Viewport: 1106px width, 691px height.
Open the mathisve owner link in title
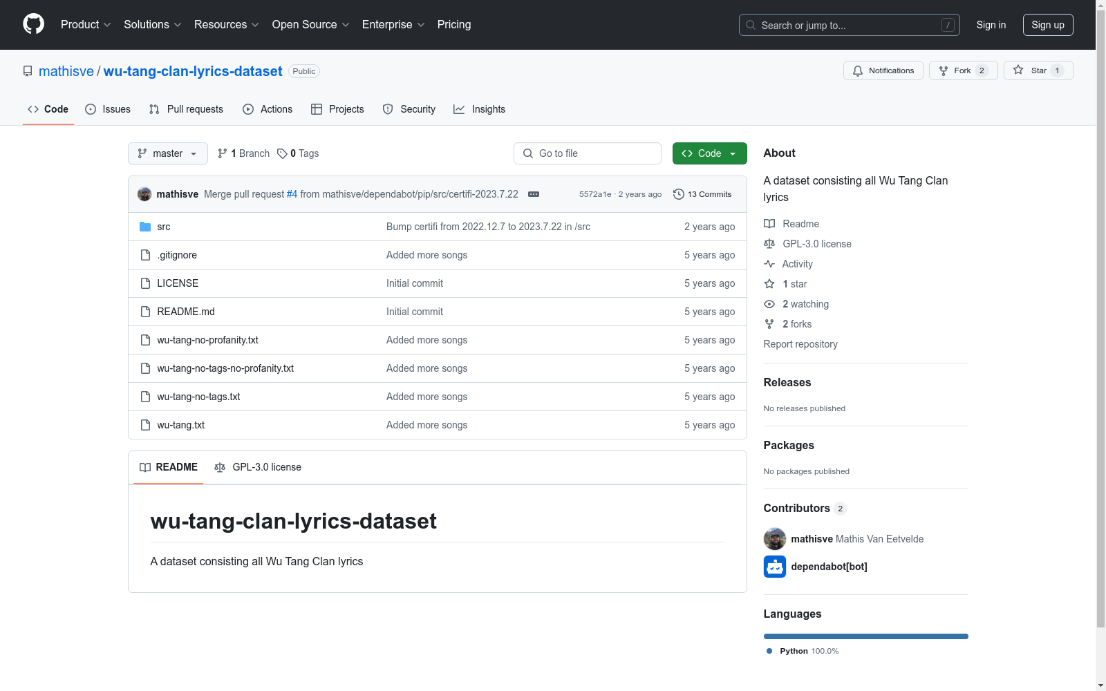[x=66, y=71]
